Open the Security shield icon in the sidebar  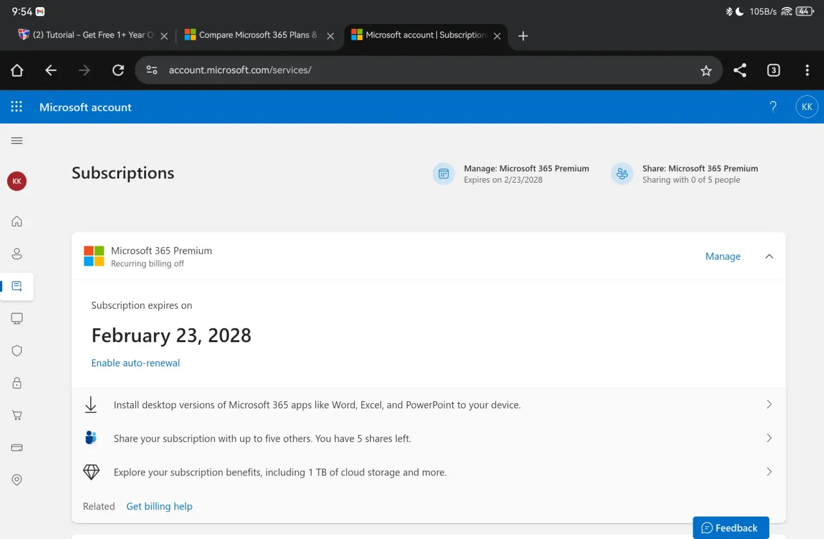[17, 351]
